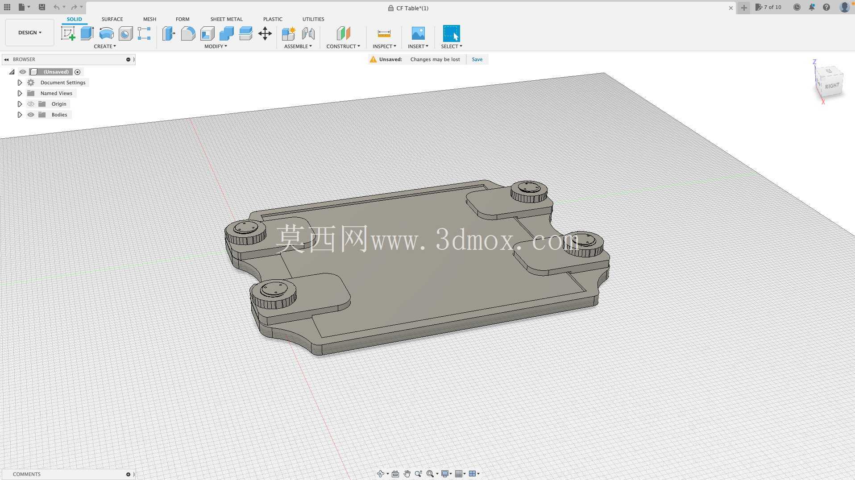Screen dimensions: 855x480
Task: Open the File menu icon
Action: 21,7
